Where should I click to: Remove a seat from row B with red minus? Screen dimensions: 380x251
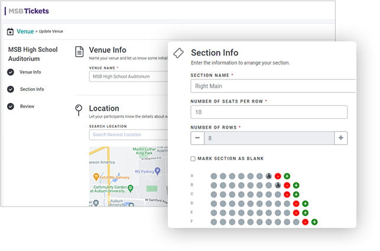tap(287, 185)
